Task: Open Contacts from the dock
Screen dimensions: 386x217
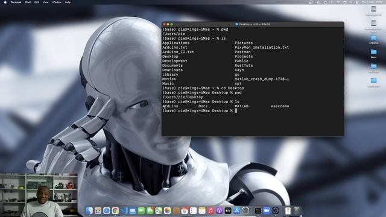Action: coord(176,210)
